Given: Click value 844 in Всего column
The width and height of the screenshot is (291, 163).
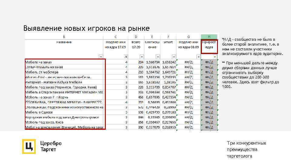Looking at the screenshot, I should (x=141, y=117).
